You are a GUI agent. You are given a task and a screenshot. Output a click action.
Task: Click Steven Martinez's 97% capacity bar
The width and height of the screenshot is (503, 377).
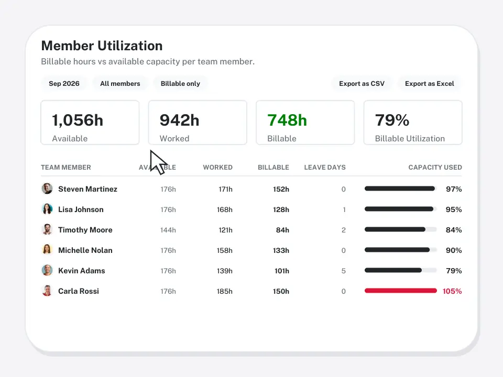[401, 188]
